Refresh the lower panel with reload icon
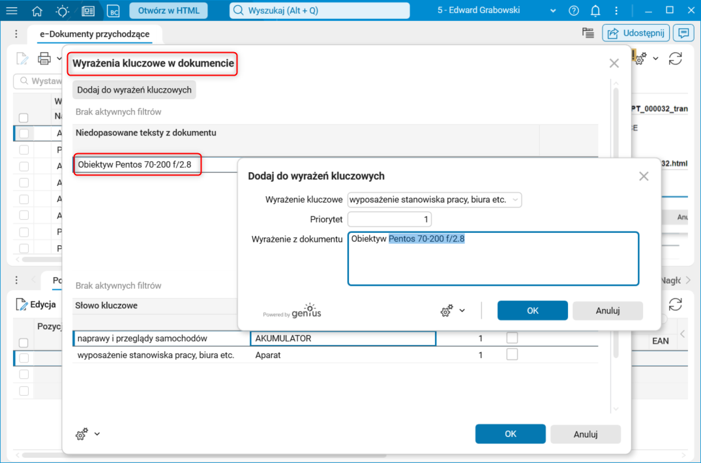701x463 pixels. click(x=675, y=305)
